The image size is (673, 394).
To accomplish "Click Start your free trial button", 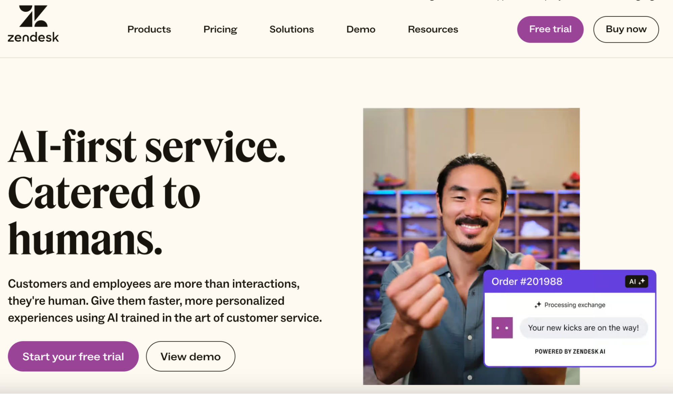I will pos(73,357).
